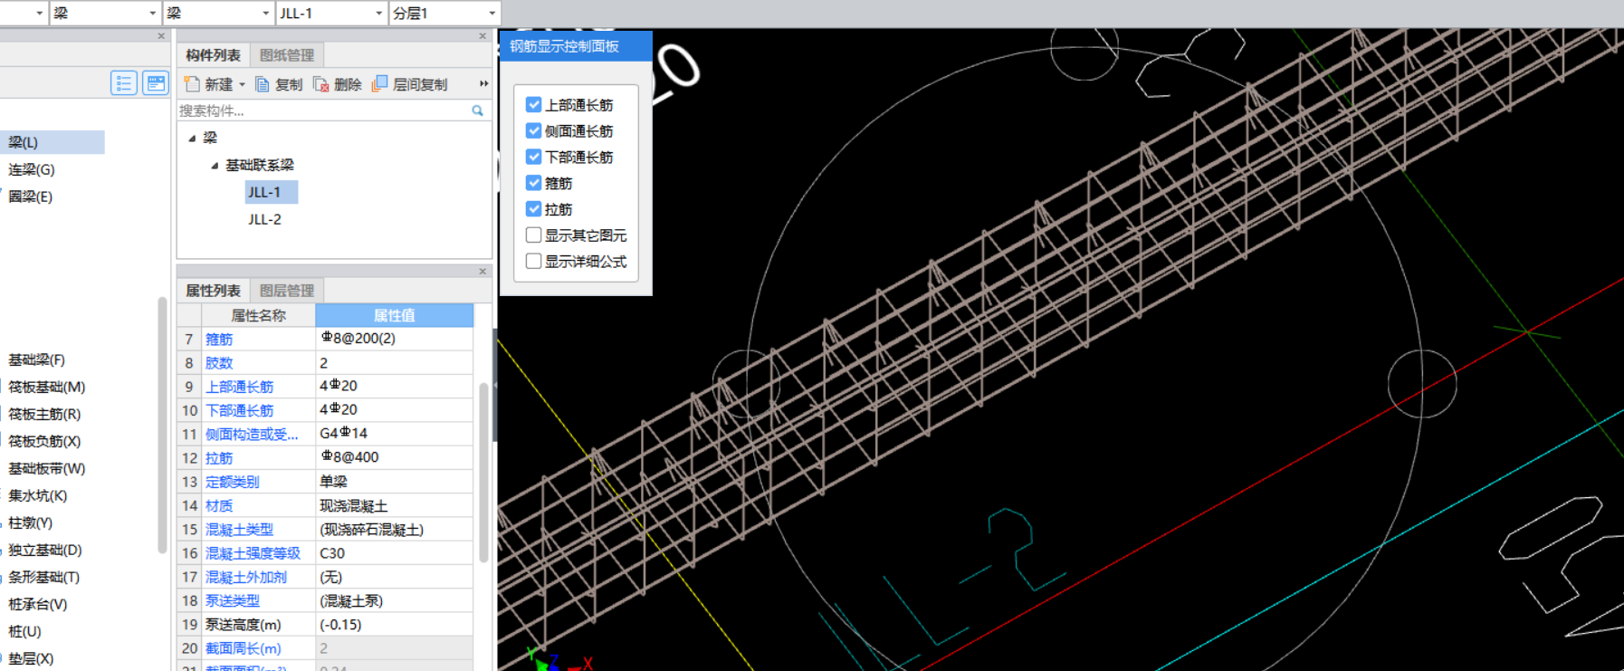Viewport: 1624px width, 671px height.
Task: Select 基础梁(F) in the left list
Action: pyautogui.click(x=37, y=359)
